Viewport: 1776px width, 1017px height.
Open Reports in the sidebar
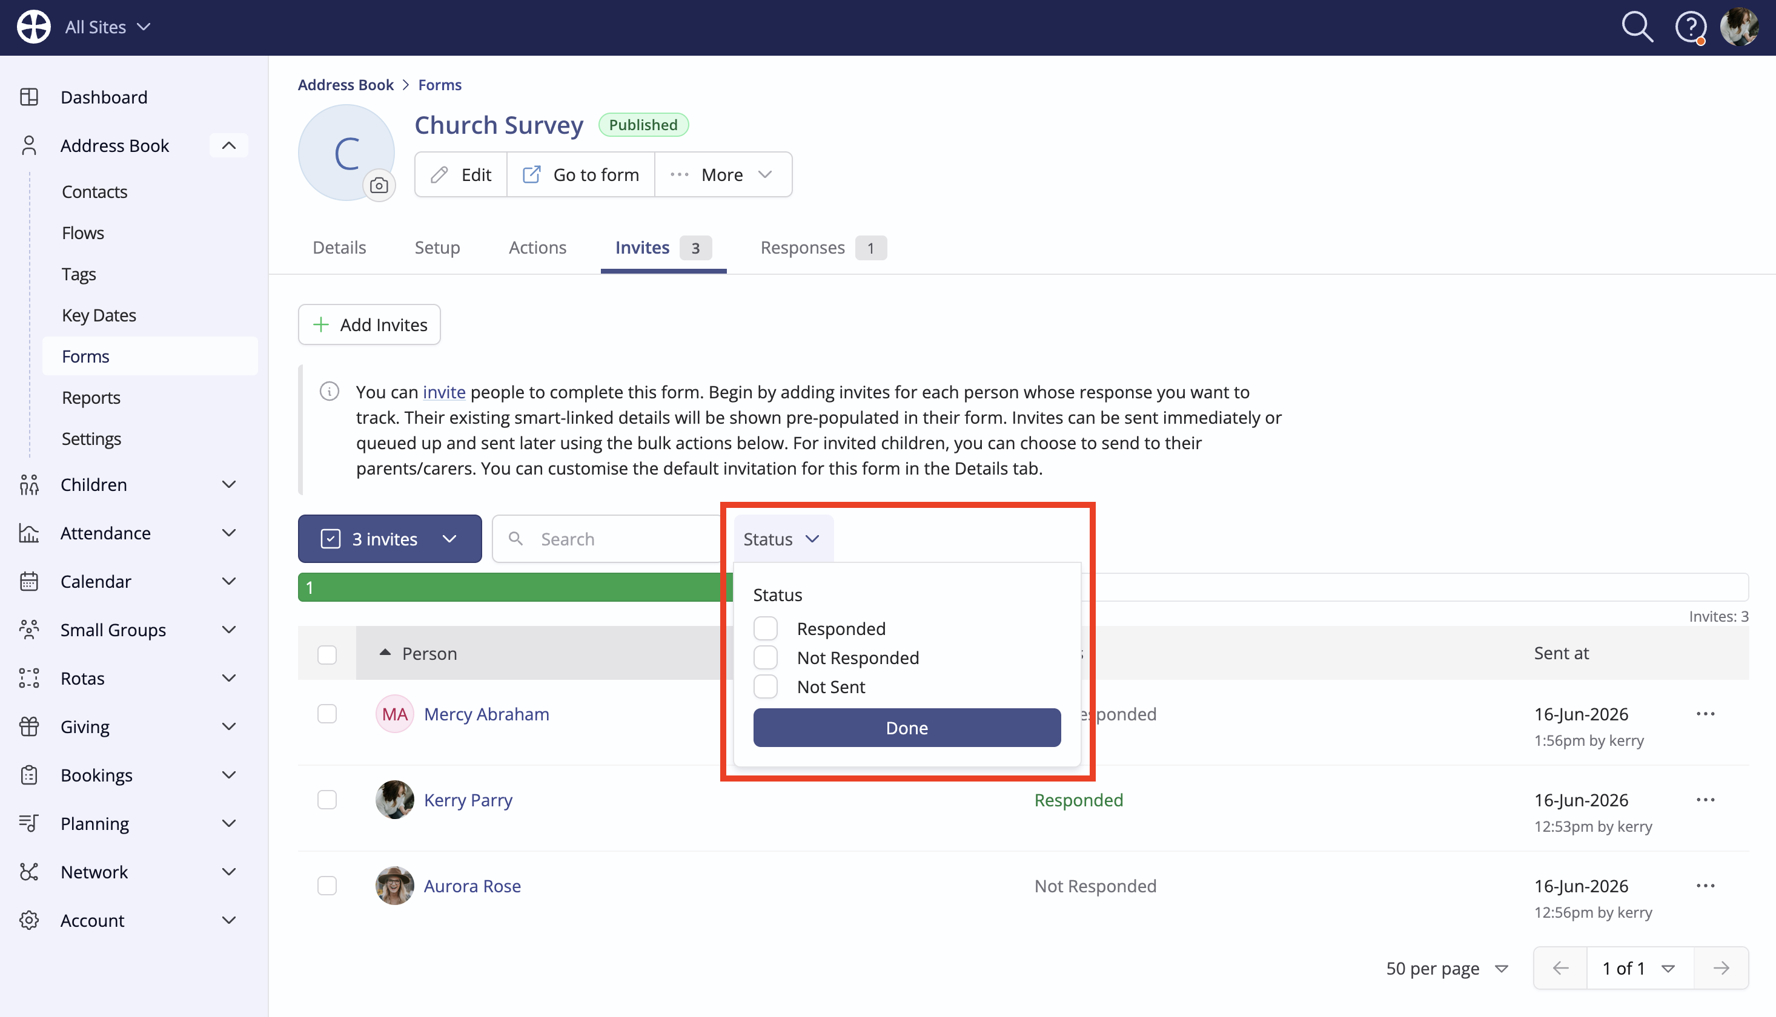pos(91,398)
